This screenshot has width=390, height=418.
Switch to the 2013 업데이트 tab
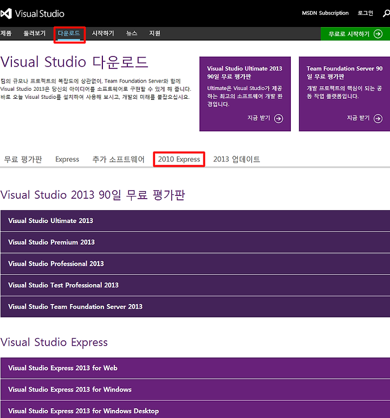pyautogui.click(x=237, y=159)
